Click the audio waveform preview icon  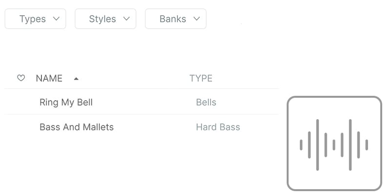334,144
